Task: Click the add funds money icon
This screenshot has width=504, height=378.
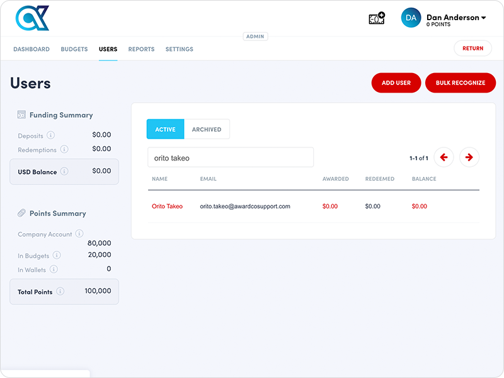Action: click(376, 19)
